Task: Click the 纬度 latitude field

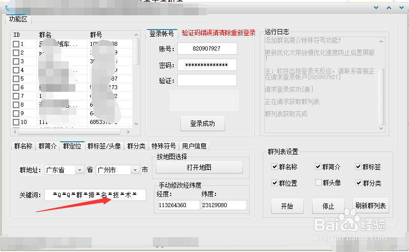Action: coord(224,205)
